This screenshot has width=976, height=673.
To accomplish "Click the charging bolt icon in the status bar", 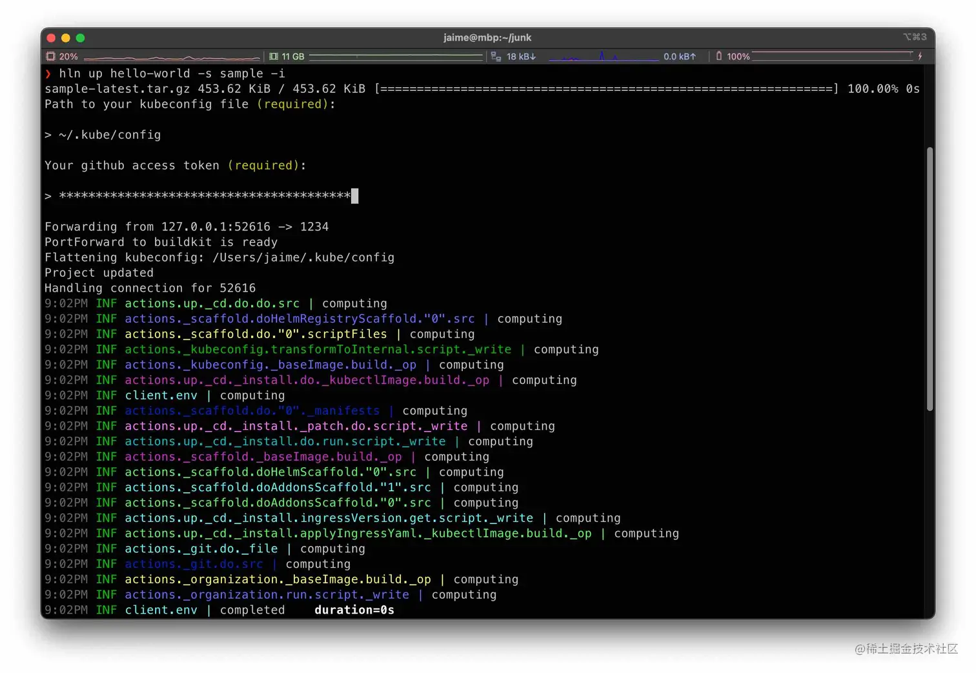I will [x=920, y=56].
